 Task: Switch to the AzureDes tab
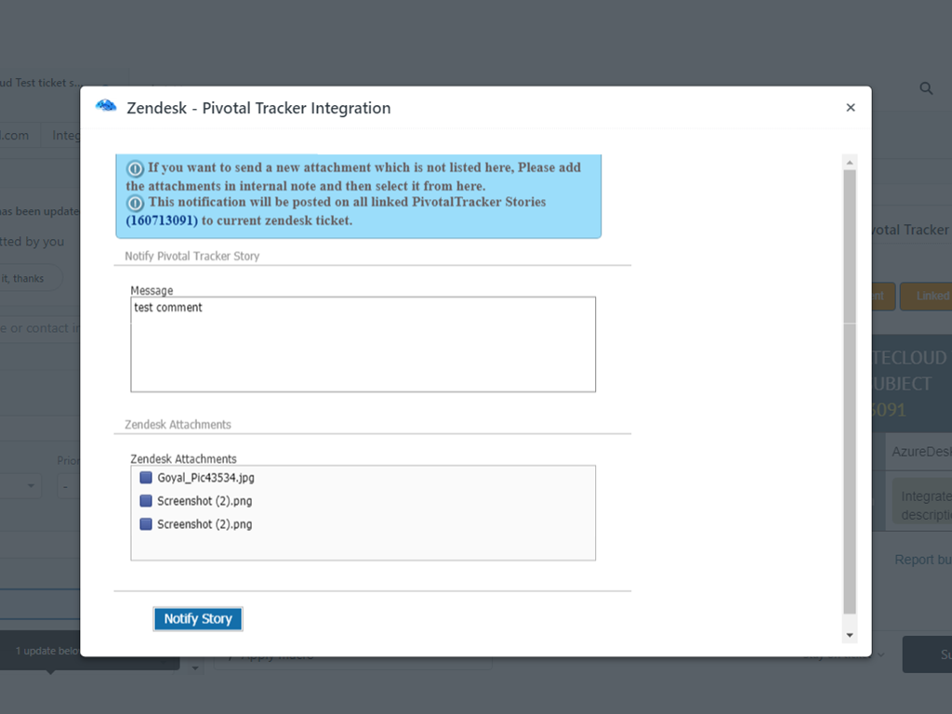point(920,451)
